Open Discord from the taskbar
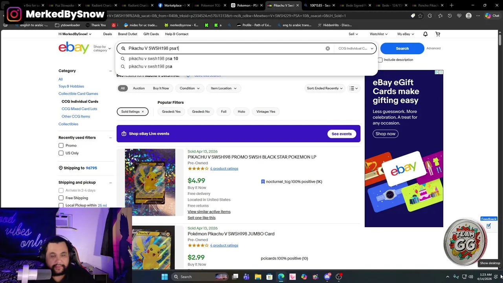 [327, 277]
